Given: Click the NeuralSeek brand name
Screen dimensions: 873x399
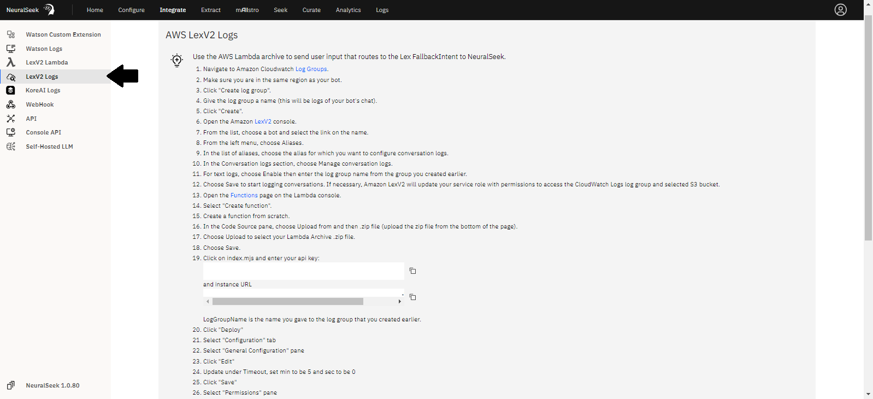Looking at the screenshot, I should click(22, 10).
